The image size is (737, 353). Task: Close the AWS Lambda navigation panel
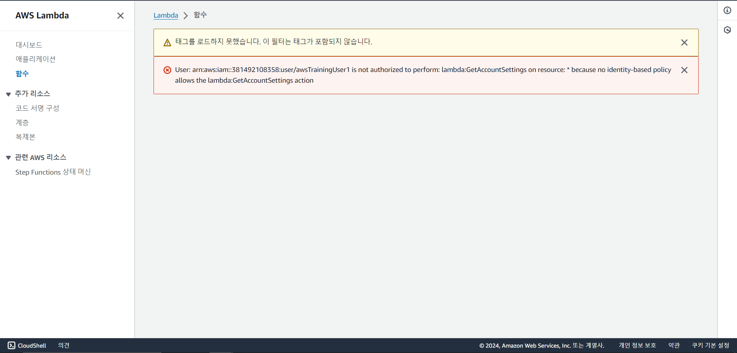click(121, 16)
